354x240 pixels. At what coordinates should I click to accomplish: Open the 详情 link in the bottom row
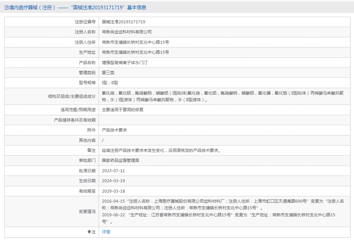pyautogui.click(x=106, y=232)
